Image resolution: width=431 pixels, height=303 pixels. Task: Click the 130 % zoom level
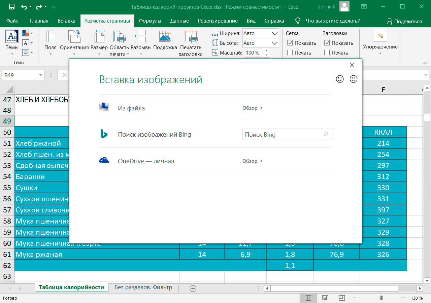pos(417,298)
